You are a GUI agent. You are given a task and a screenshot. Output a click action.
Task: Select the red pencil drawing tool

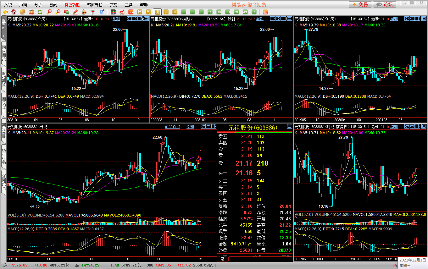tap(75, 12)
